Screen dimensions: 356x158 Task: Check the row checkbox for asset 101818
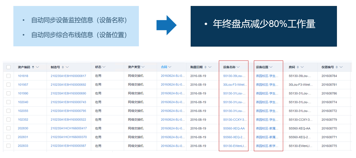click(9, 76)
